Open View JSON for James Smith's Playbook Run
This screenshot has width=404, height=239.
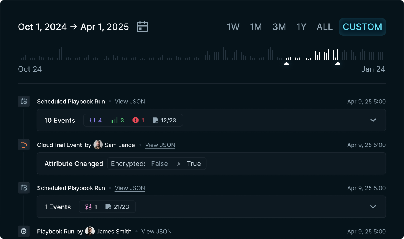156,232
